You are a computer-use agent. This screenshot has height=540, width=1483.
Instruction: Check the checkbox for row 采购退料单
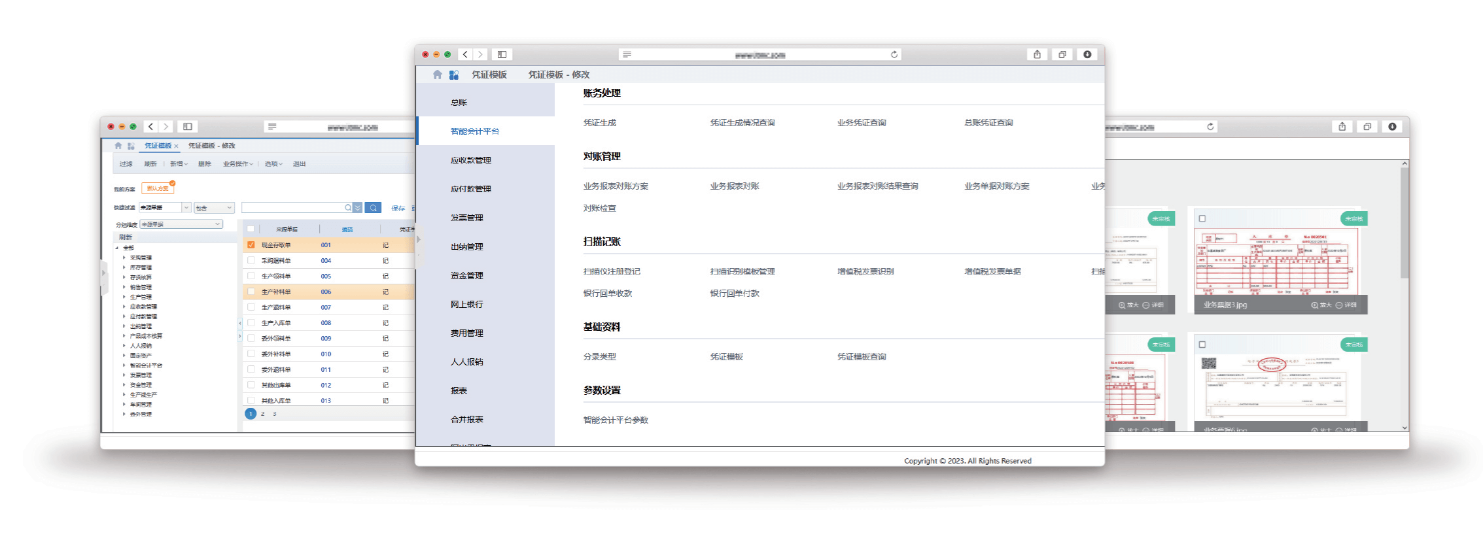(x=251, y=260)
